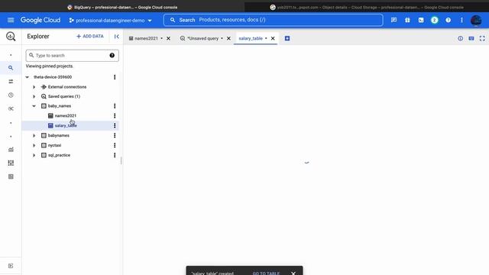This screenshot has height=275, width=489.
Task: Select the SQL workspace search icon in sidebar
Action: (x=11, y=68)
